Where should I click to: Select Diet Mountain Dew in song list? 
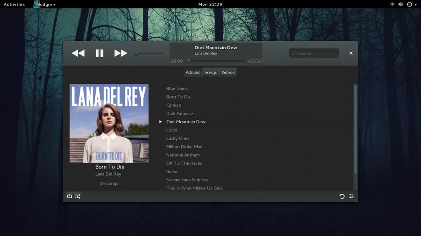(186, 122)
